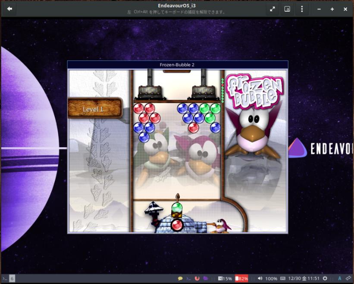Go back using the arrow in Boxes header

point(10,9)
